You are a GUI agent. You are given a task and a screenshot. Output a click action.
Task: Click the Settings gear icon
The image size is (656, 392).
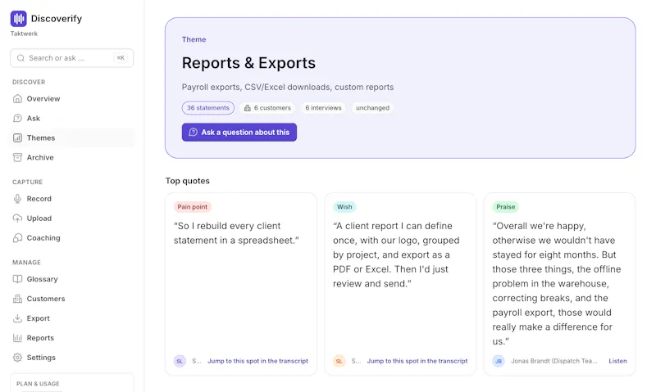point(17,358)
